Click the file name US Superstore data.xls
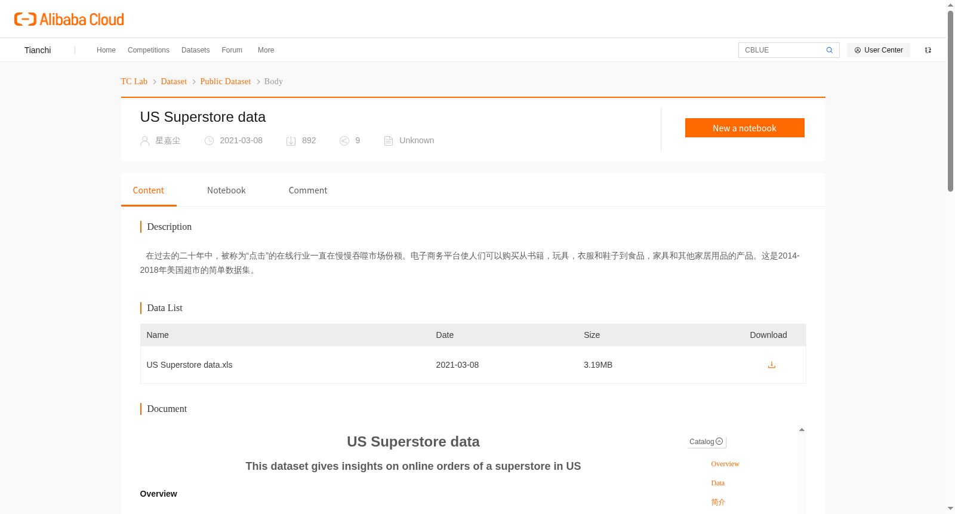The image size is (955, 514). [x=190, y=365]
